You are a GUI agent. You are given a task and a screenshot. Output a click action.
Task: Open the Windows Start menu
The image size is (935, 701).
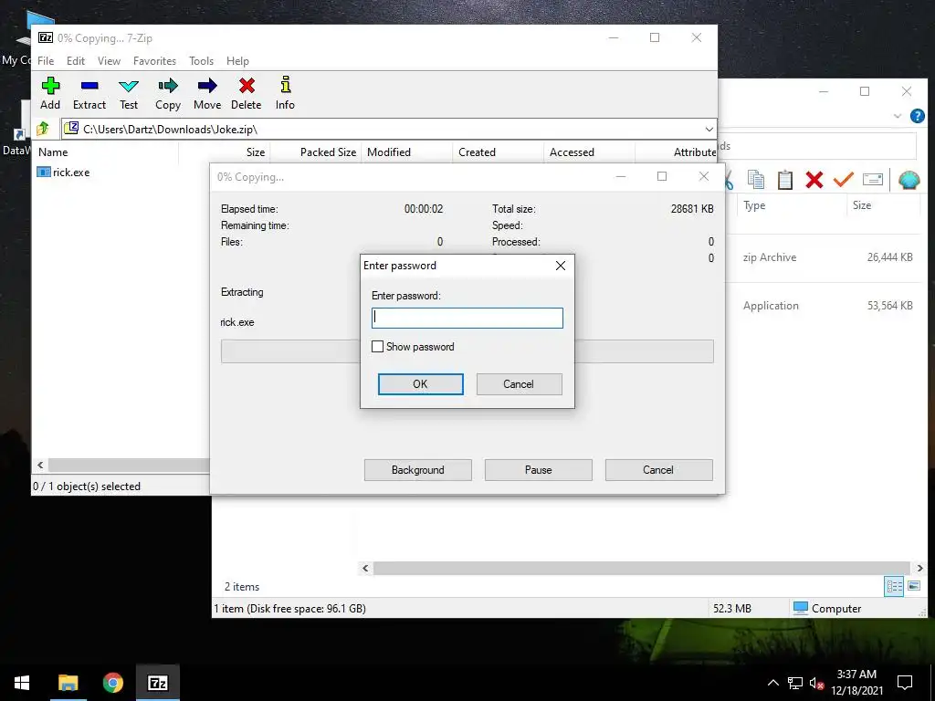pos(22,683)
